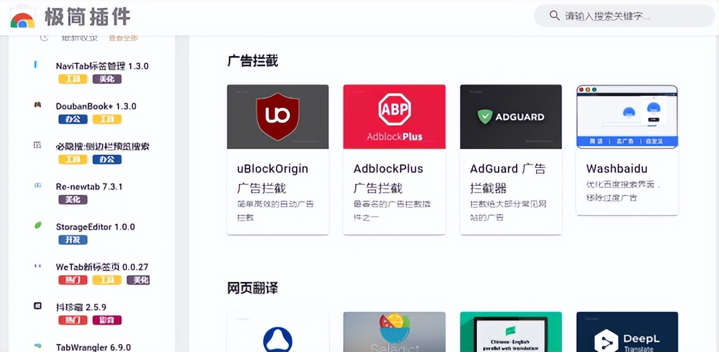Click the 开发 tag under StorageEditor
The width and height of the screenshot is (719, 352).
pos(72,240)
